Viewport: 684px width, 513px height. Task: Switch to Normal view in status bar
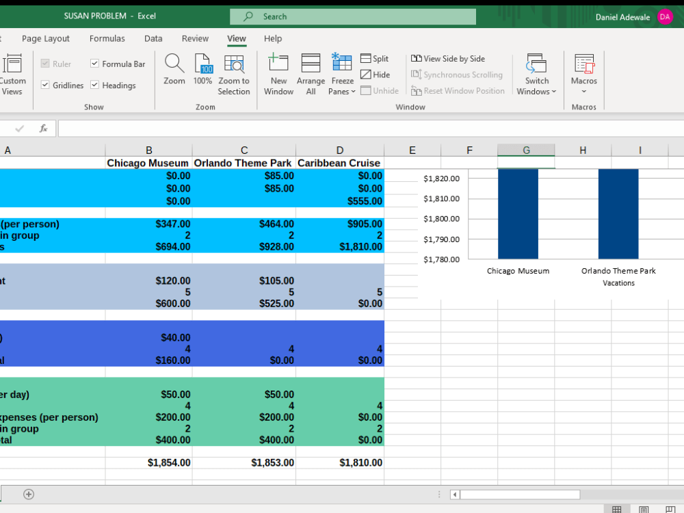coord(616,510)
